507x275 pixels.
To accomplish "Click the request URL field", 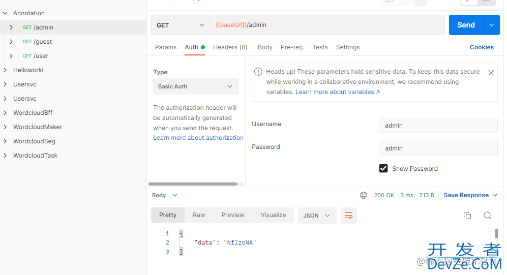I will [x=327, y=25].
